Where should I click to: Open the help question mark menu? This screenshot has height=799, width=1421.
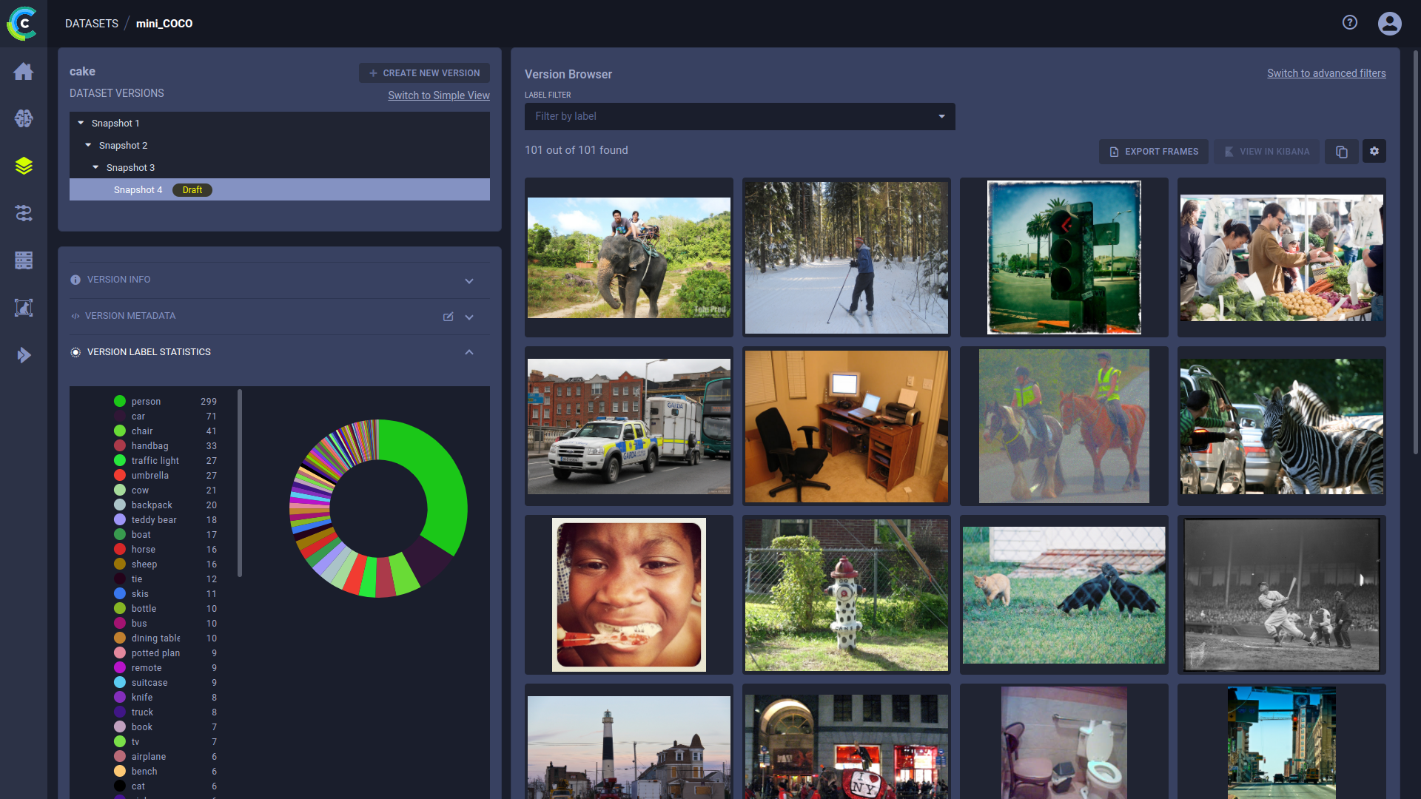point(1350,23)
